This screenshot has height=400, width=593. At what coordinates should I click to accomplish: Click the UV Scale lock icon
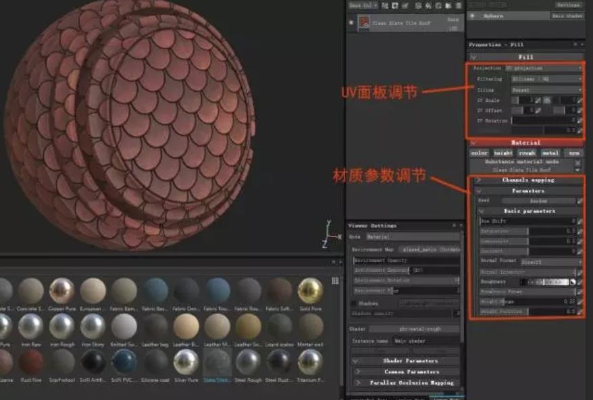tap(547, 100)
